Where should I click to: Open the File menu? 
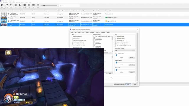click(x=1, y=3)
